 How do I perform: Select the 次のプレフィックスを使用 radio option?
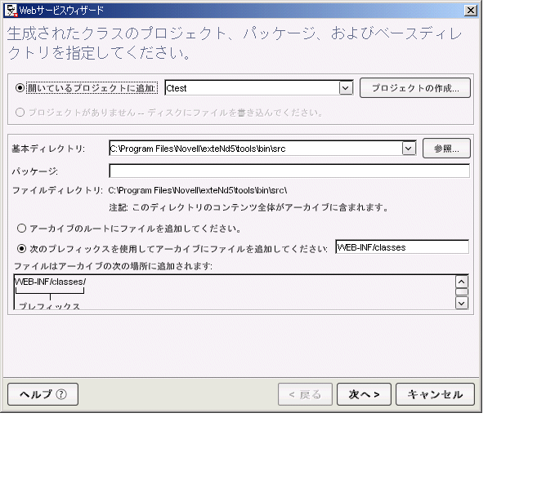point(21,249)
